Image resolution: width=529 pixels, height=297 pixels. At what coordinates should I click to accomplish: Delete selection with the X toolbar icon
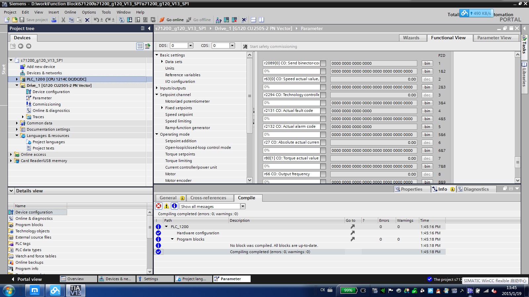[87, 20]
